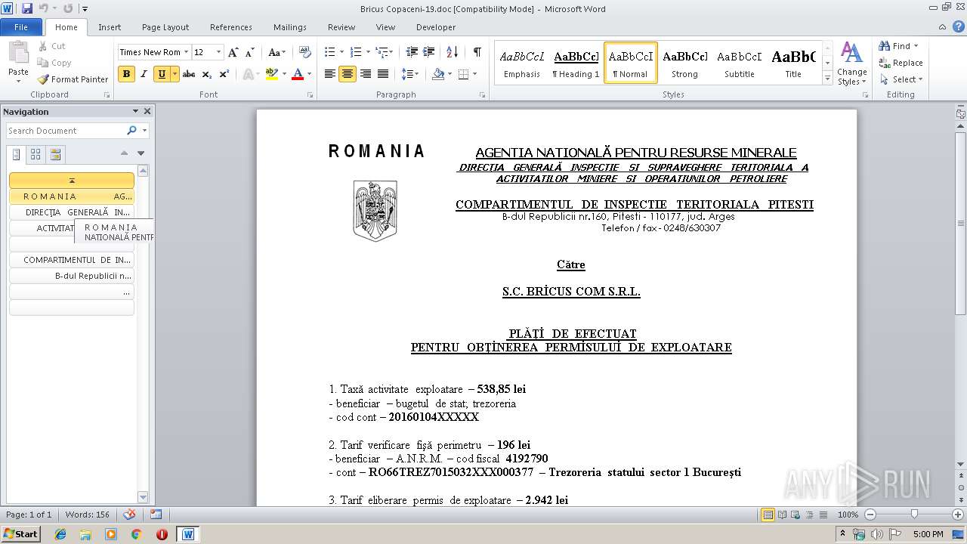Screen dimensions: 967x544
Task: Open the font size dropdown
Action: (x=219, y=52)
